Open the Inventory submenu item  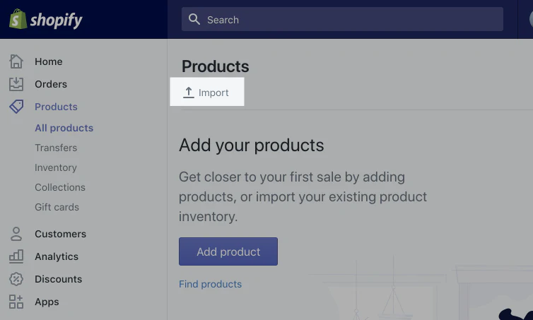tap(56, 167)
